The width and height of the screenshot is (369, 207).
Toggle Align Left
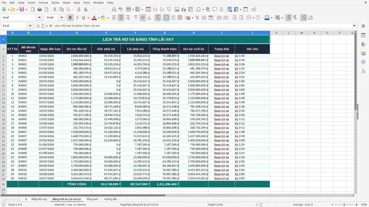click(x=114, y=18)
